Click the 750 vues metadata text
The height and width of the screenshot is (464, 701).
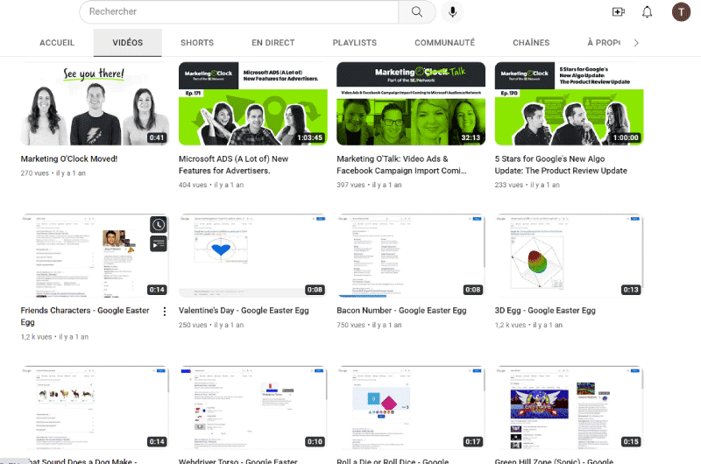click(x=350, y=325)
